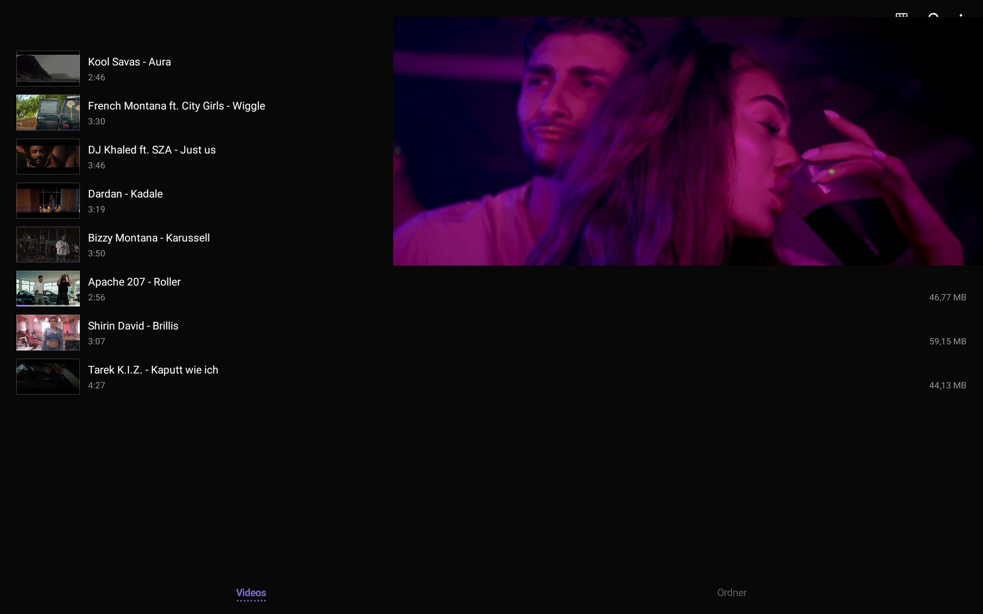Click the 46,77 MB file size

coord(948,297)
